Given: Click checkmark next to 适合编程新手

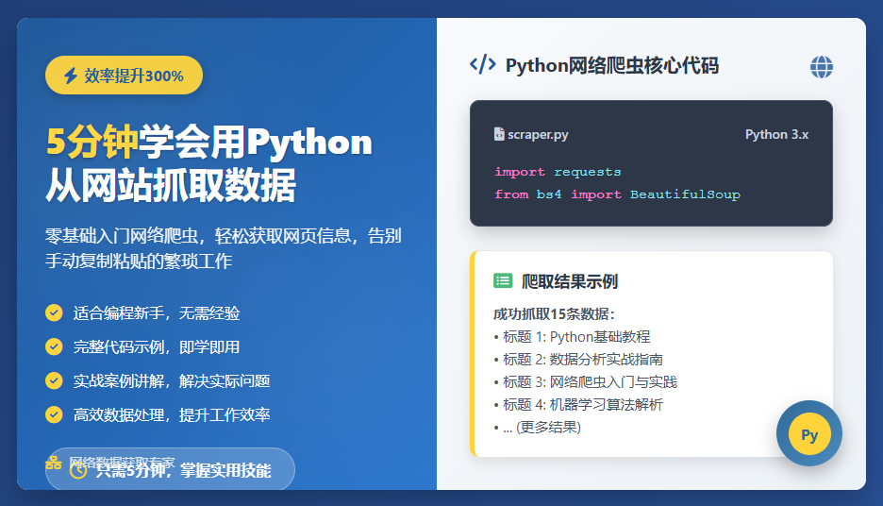Looking at the screenshot, I should coord(54,312).
